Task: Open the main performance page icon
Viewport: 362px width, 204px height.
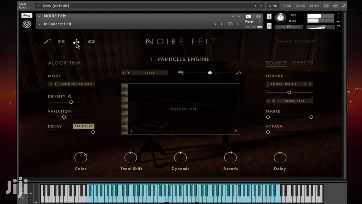Action: [x=48, y=42]
